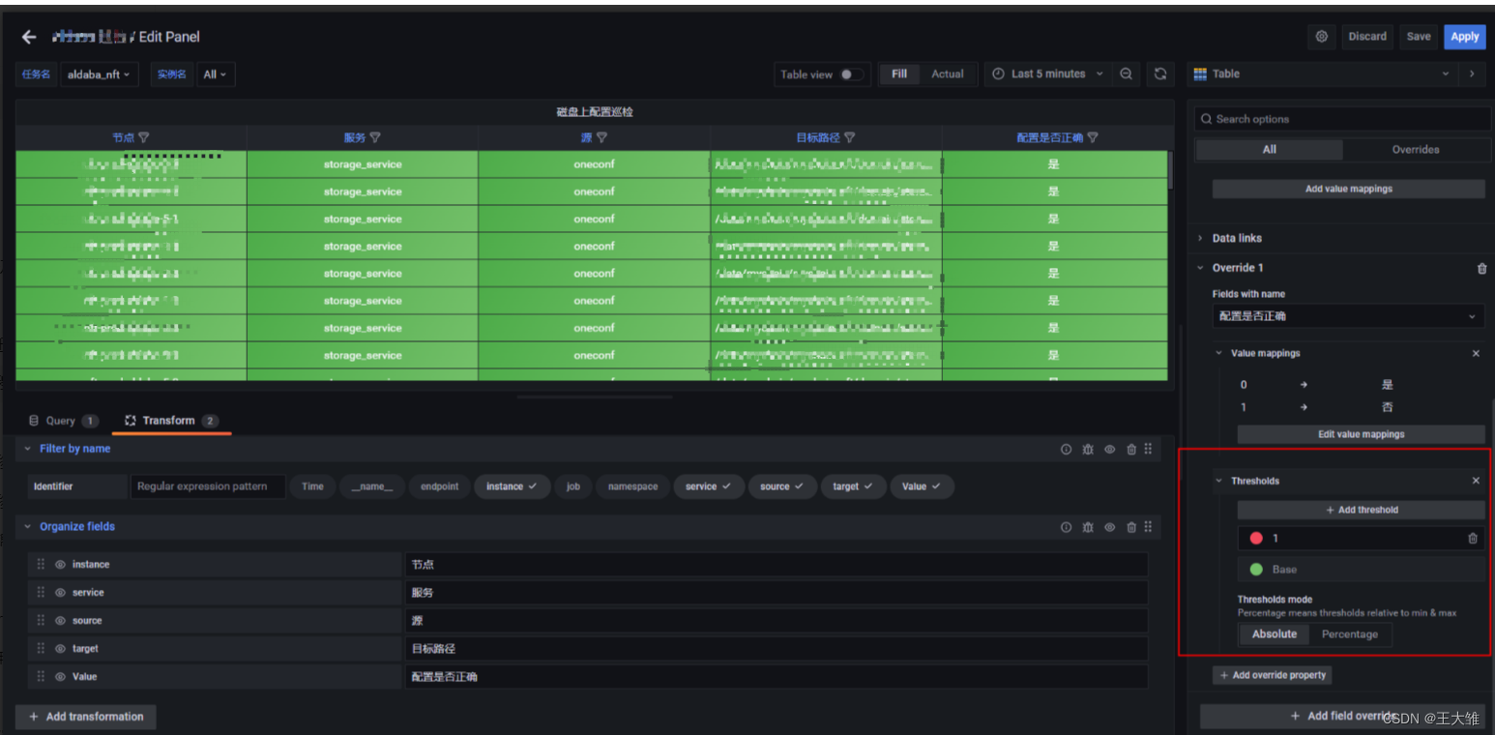Viewport: 1495px width, 735px height.
Task: Zoom out time range magnifier icon
Action: (1127, 74)
